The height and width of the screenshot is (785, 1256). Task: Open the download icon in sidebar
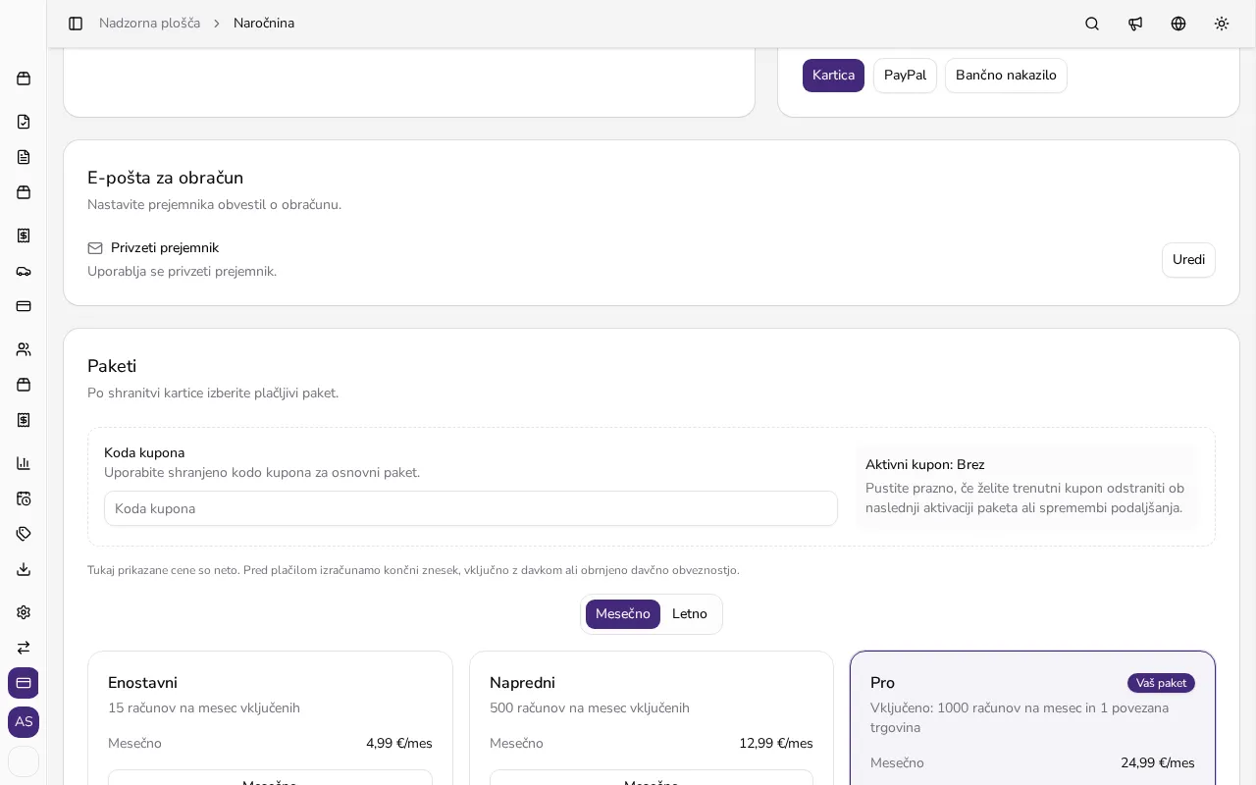coord(24,569)
